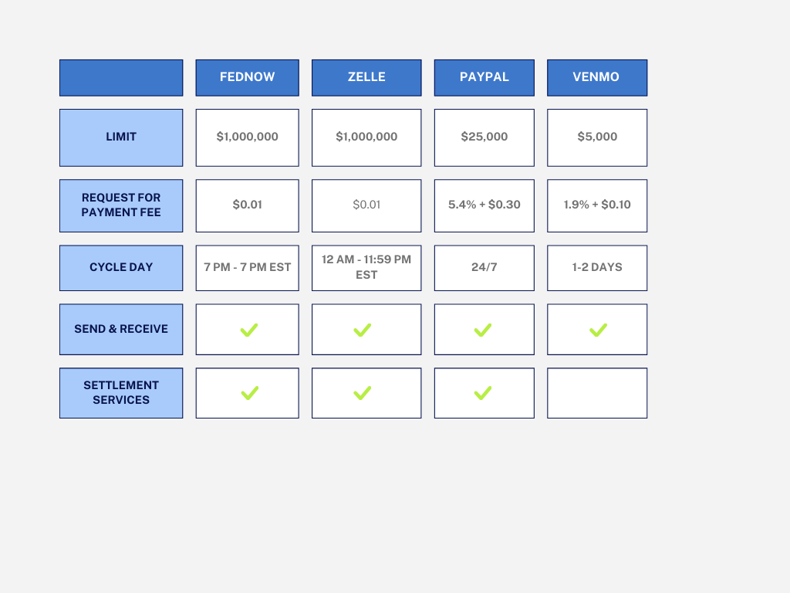Select the empty Venmo Settlement Services cell
This screenshot has height=593, width=790.
[597, 393]
